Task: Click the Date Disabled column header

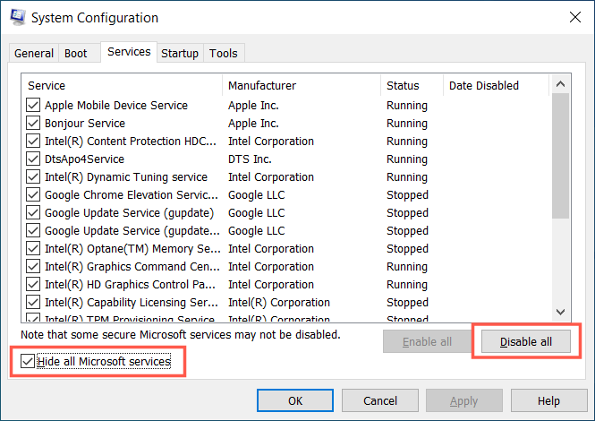Action: click(x=495, y=86)
